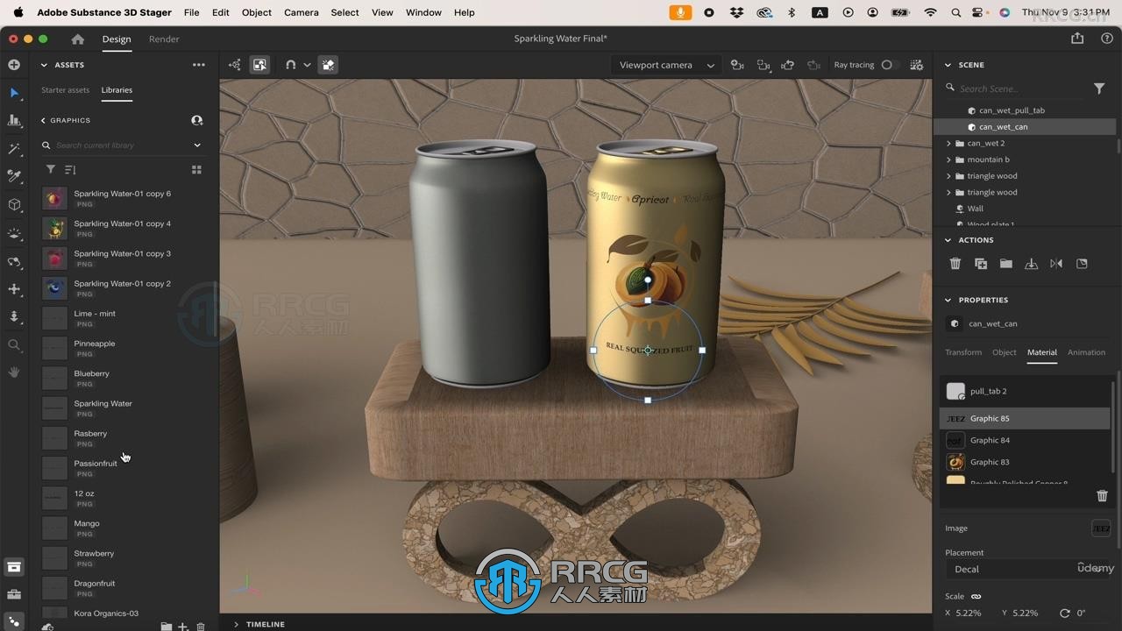Select the magic wand tool
The height and width of the screenshot is (631, 1122).
[14, 149]
